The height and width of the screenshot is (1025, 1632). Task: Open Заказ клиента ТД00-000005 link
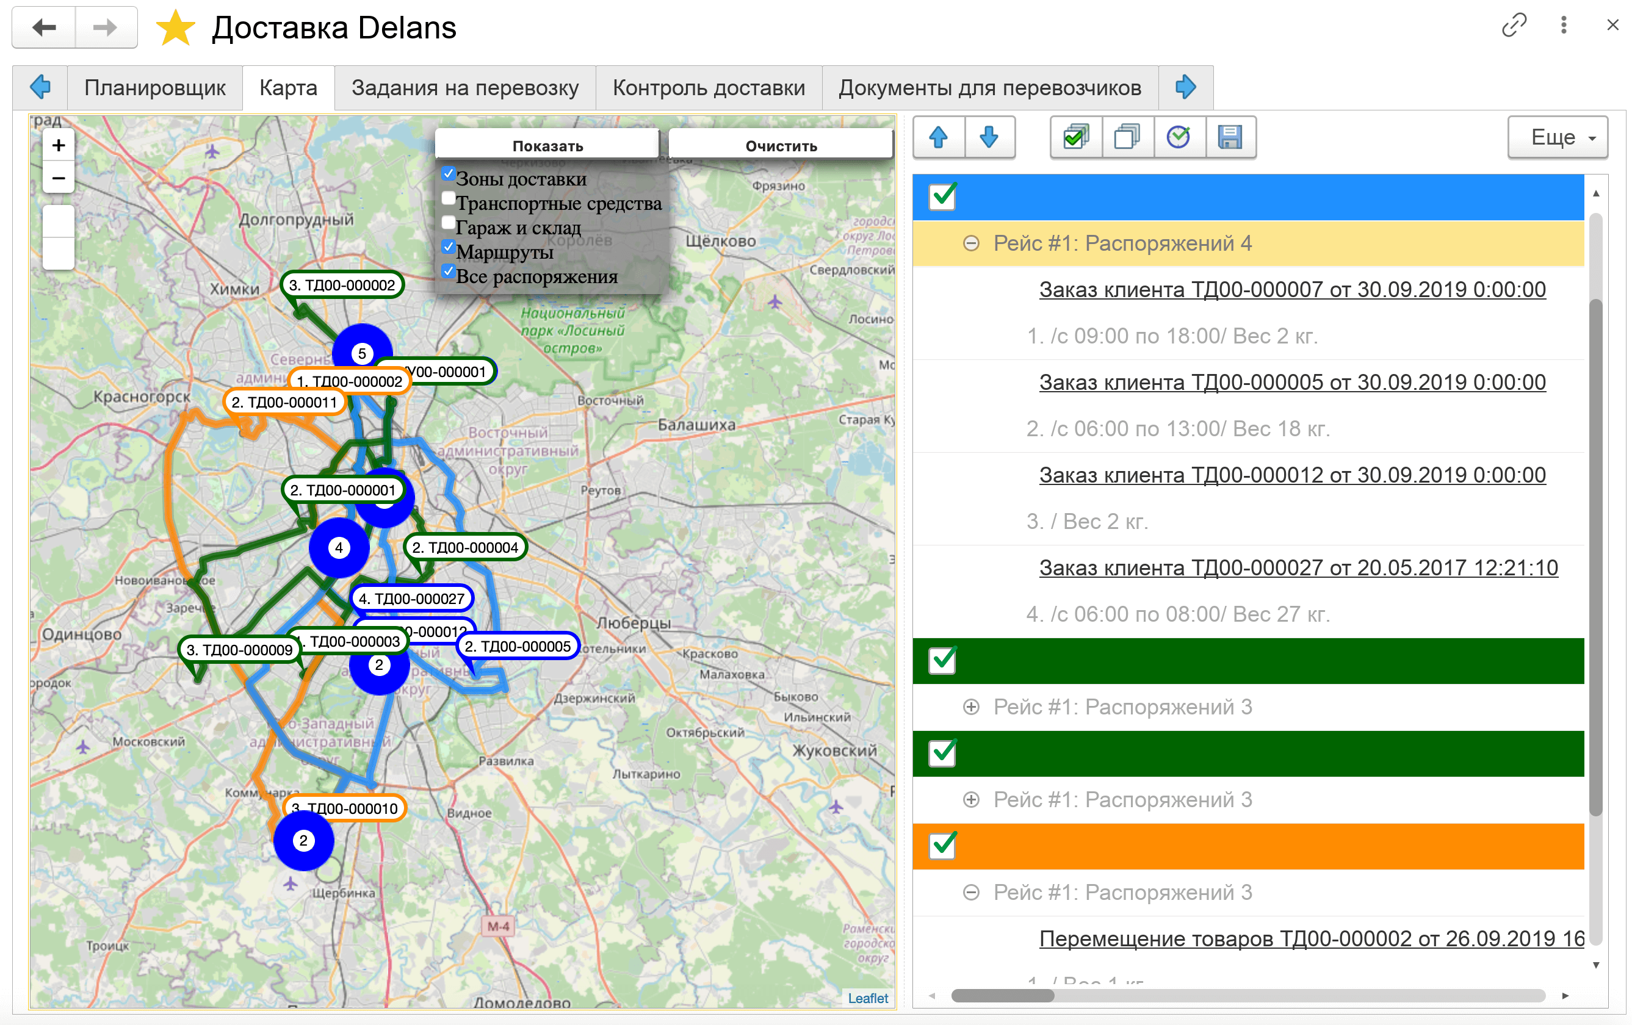tap(1292, 382)
